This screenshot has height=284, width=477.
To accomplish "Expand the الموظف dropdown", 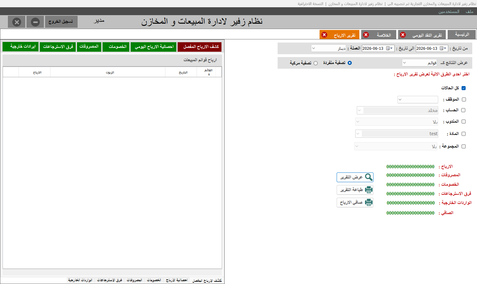I will 418,100.
